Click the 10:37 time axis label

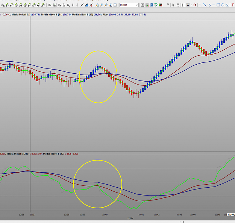tap(33, 215)
